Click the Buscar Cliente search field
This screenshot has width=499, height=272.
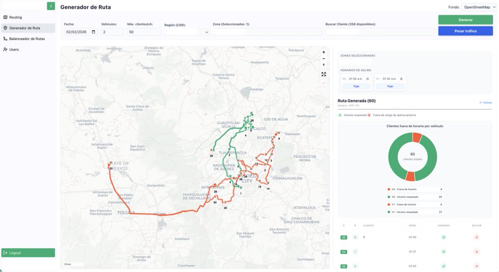click(x=380, y=32)
